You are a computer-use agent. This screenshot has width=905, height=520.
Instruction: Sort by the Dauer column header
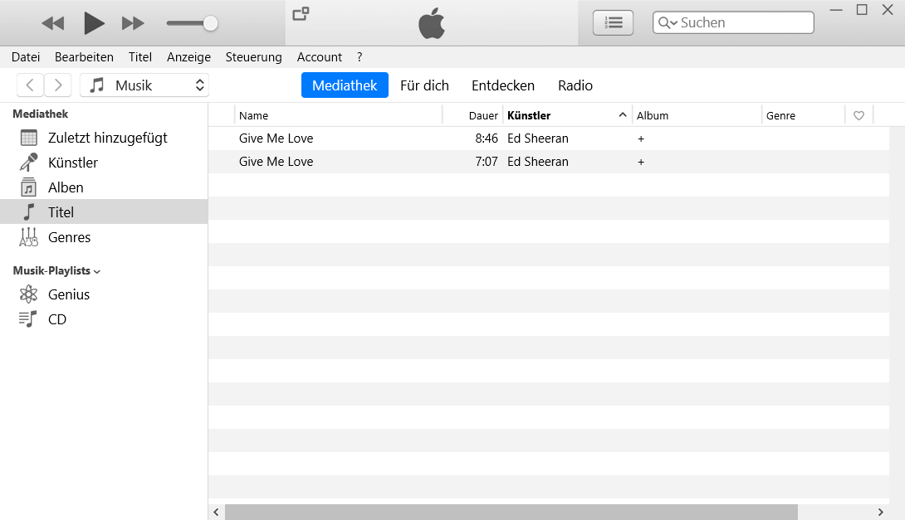472,115
